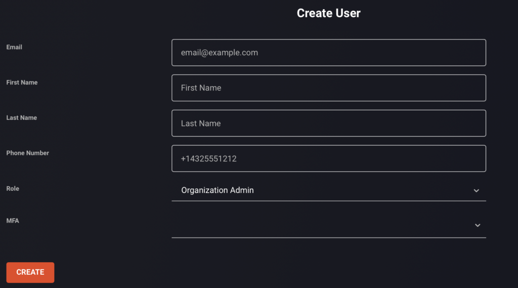Click the +14325551212 placeholder text
Viewport: 518px width, 288px height.
[x=208, y=159]
